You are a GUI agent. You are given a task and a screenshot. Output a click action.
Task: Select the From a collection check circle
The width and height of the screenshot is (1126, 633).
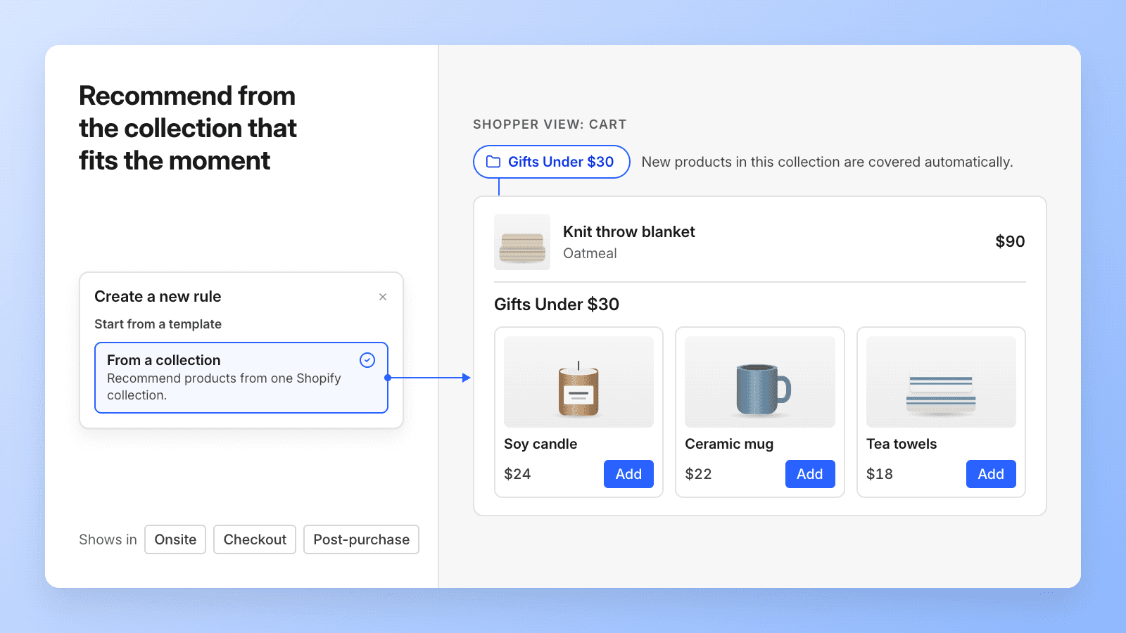(367, 360)
